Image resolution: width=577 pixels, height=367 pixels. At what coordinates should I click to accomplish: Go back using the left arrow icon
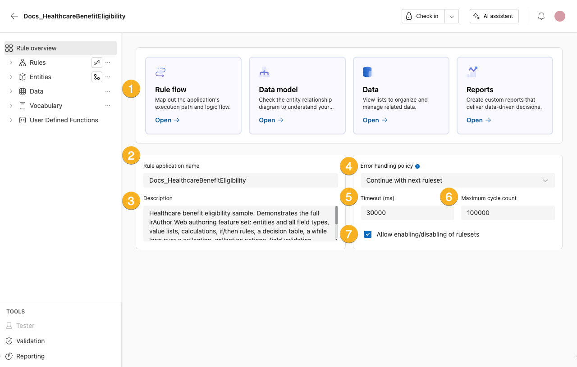click(14, 16)
